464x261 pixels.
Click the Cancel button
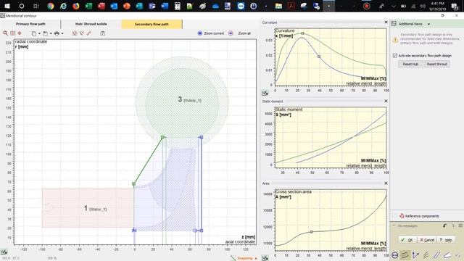pos(427,240)
